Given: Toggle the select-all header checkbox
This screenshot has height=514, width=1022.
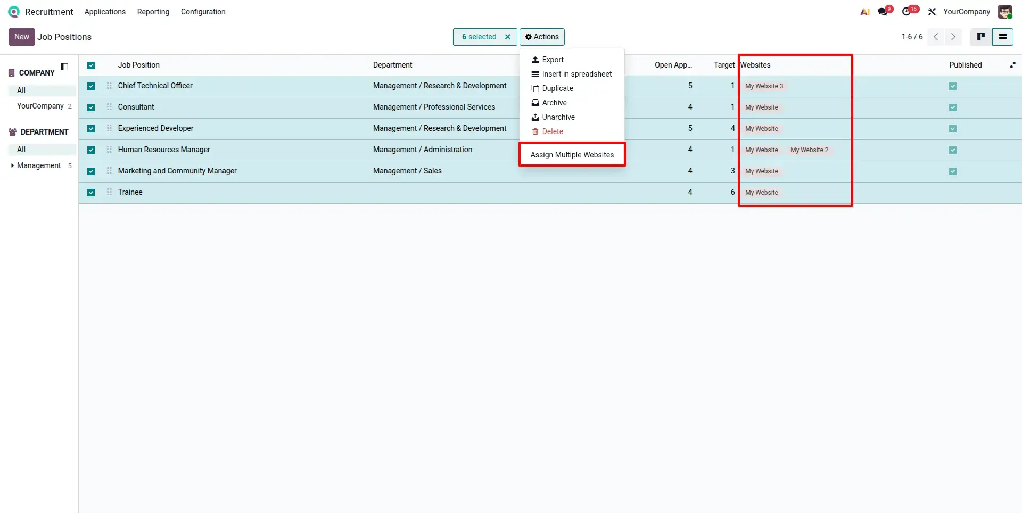Looking at the screenshot, I should coord(91,65).
